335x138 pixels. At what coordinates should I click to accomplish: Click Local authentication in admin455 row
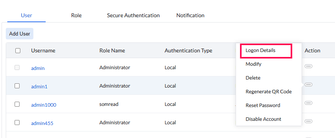(170, 122)
